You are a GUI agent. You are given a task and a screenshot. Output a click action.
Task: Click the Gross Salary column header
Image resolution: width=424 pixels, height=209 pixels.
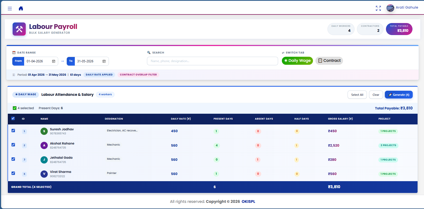[340, 119]
